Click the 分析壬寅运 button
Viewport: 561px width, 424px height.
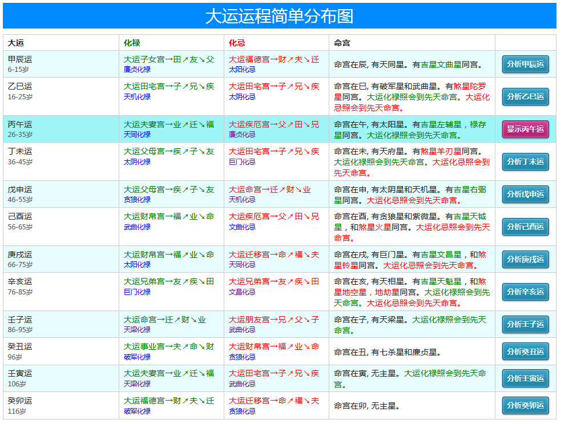(525, 378)
